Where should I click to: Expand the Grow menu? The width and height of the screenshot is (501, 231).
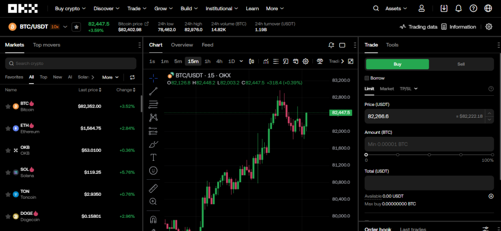pyautogui.click(x=163, y=9)
